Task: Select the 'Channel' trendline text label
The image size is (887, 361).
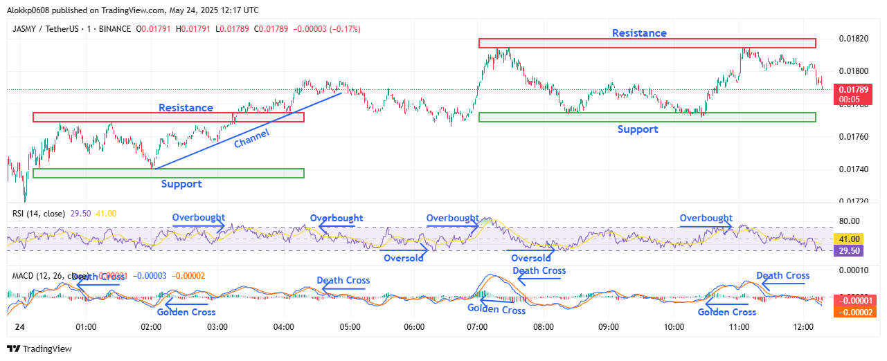Action: 251,138
